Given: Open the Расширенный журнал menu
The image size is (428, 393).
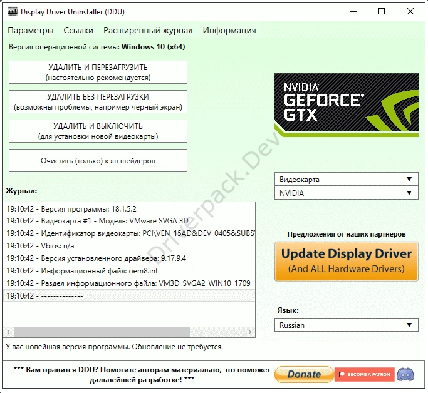Looking at the screenshot, I should 148,30.
